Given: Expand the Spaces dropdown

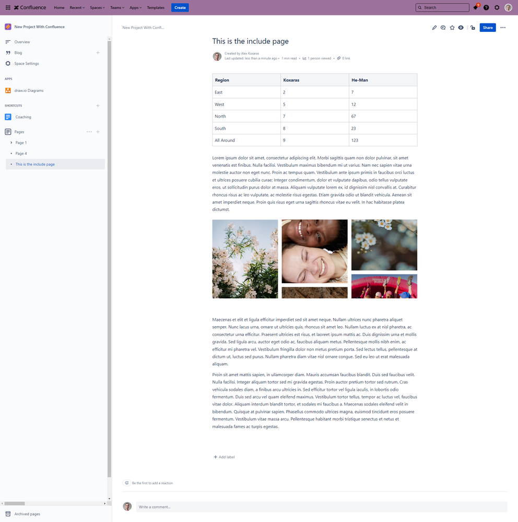Looking at the screenshot, I should click(x=97, y=7).
